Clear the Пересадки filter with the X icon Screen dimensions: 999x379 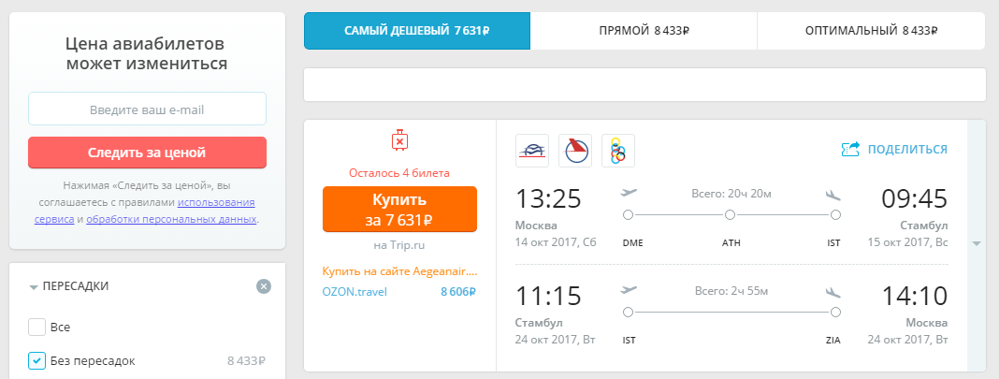click(x=264, y=286)
